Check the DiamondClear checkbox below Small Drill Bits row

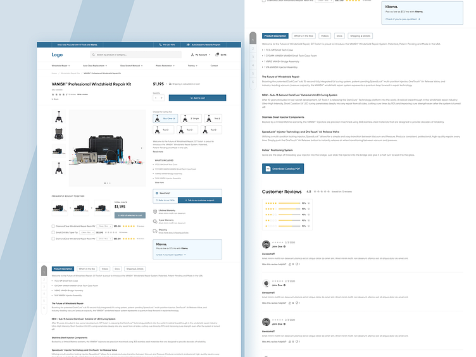(53, 239)
